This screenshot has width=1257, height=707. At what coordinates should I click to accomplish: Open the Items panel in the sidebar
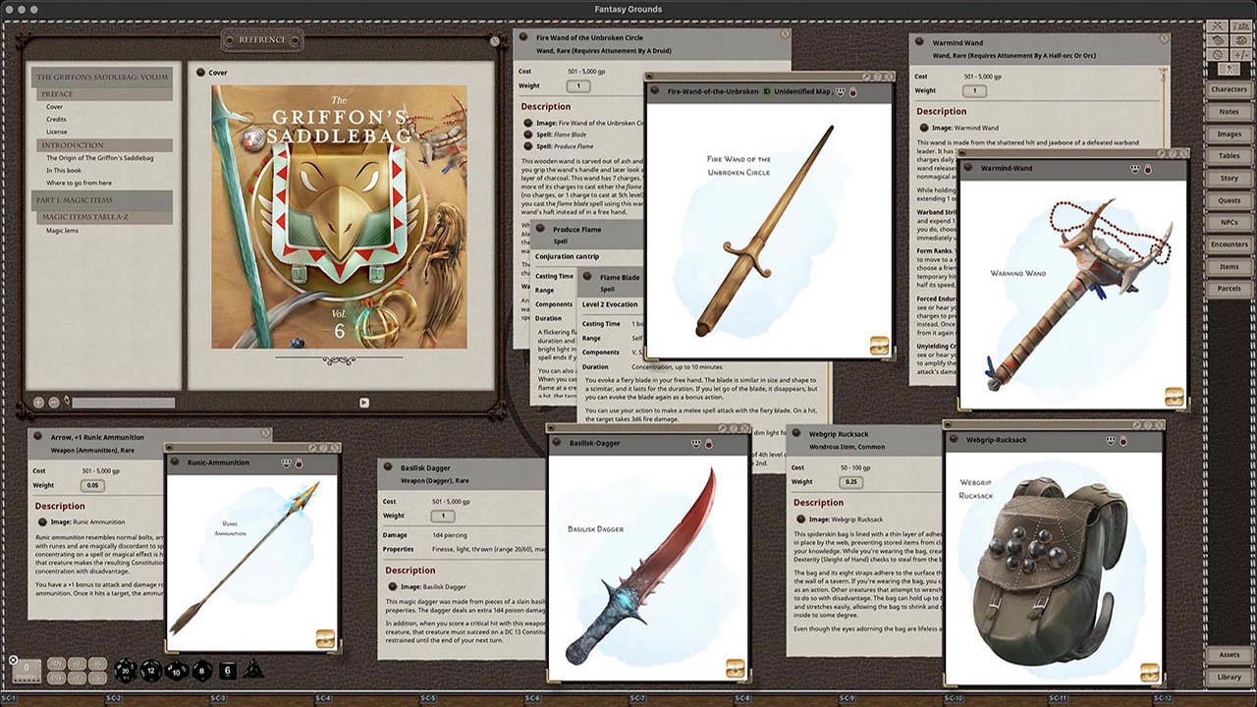pyautogui.click(x=1230, y=266)
